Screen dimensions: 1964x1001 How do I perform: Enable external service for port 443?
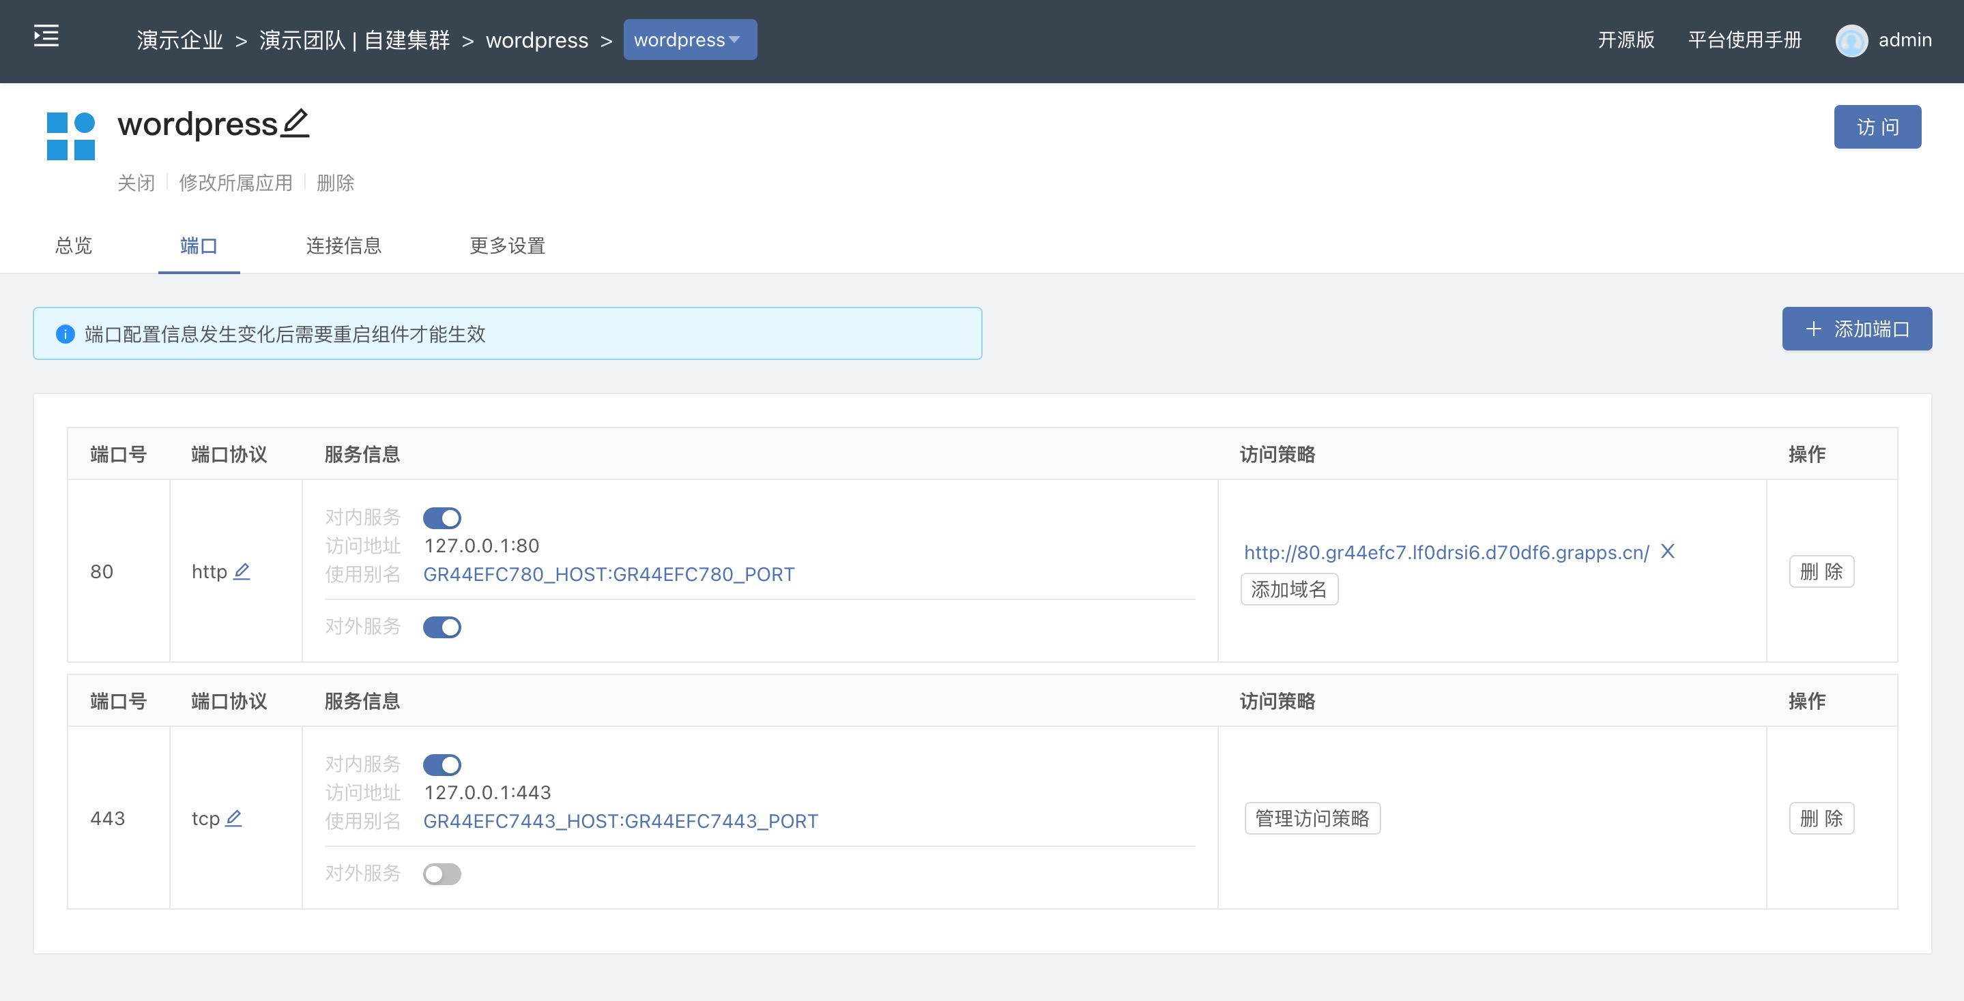click(x=442, y=873)
